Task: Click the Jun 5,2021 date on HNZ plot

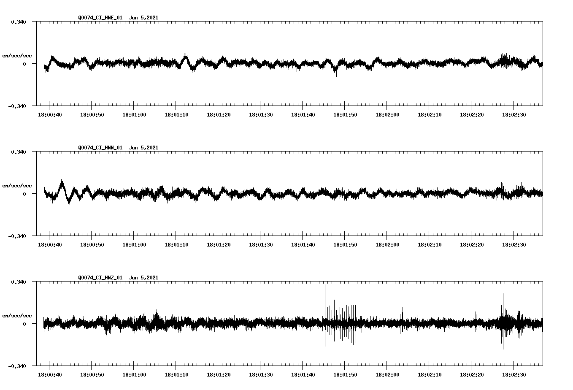Action: 143,278
